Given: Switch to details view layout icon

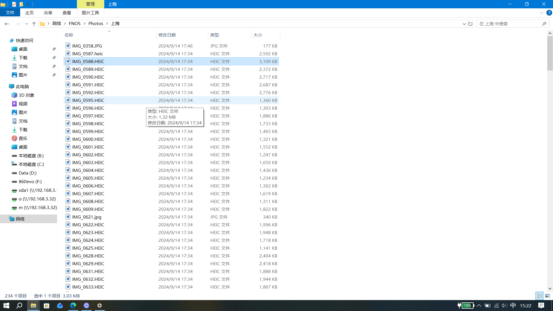Looking at the screenshot, I should point(539,296).
